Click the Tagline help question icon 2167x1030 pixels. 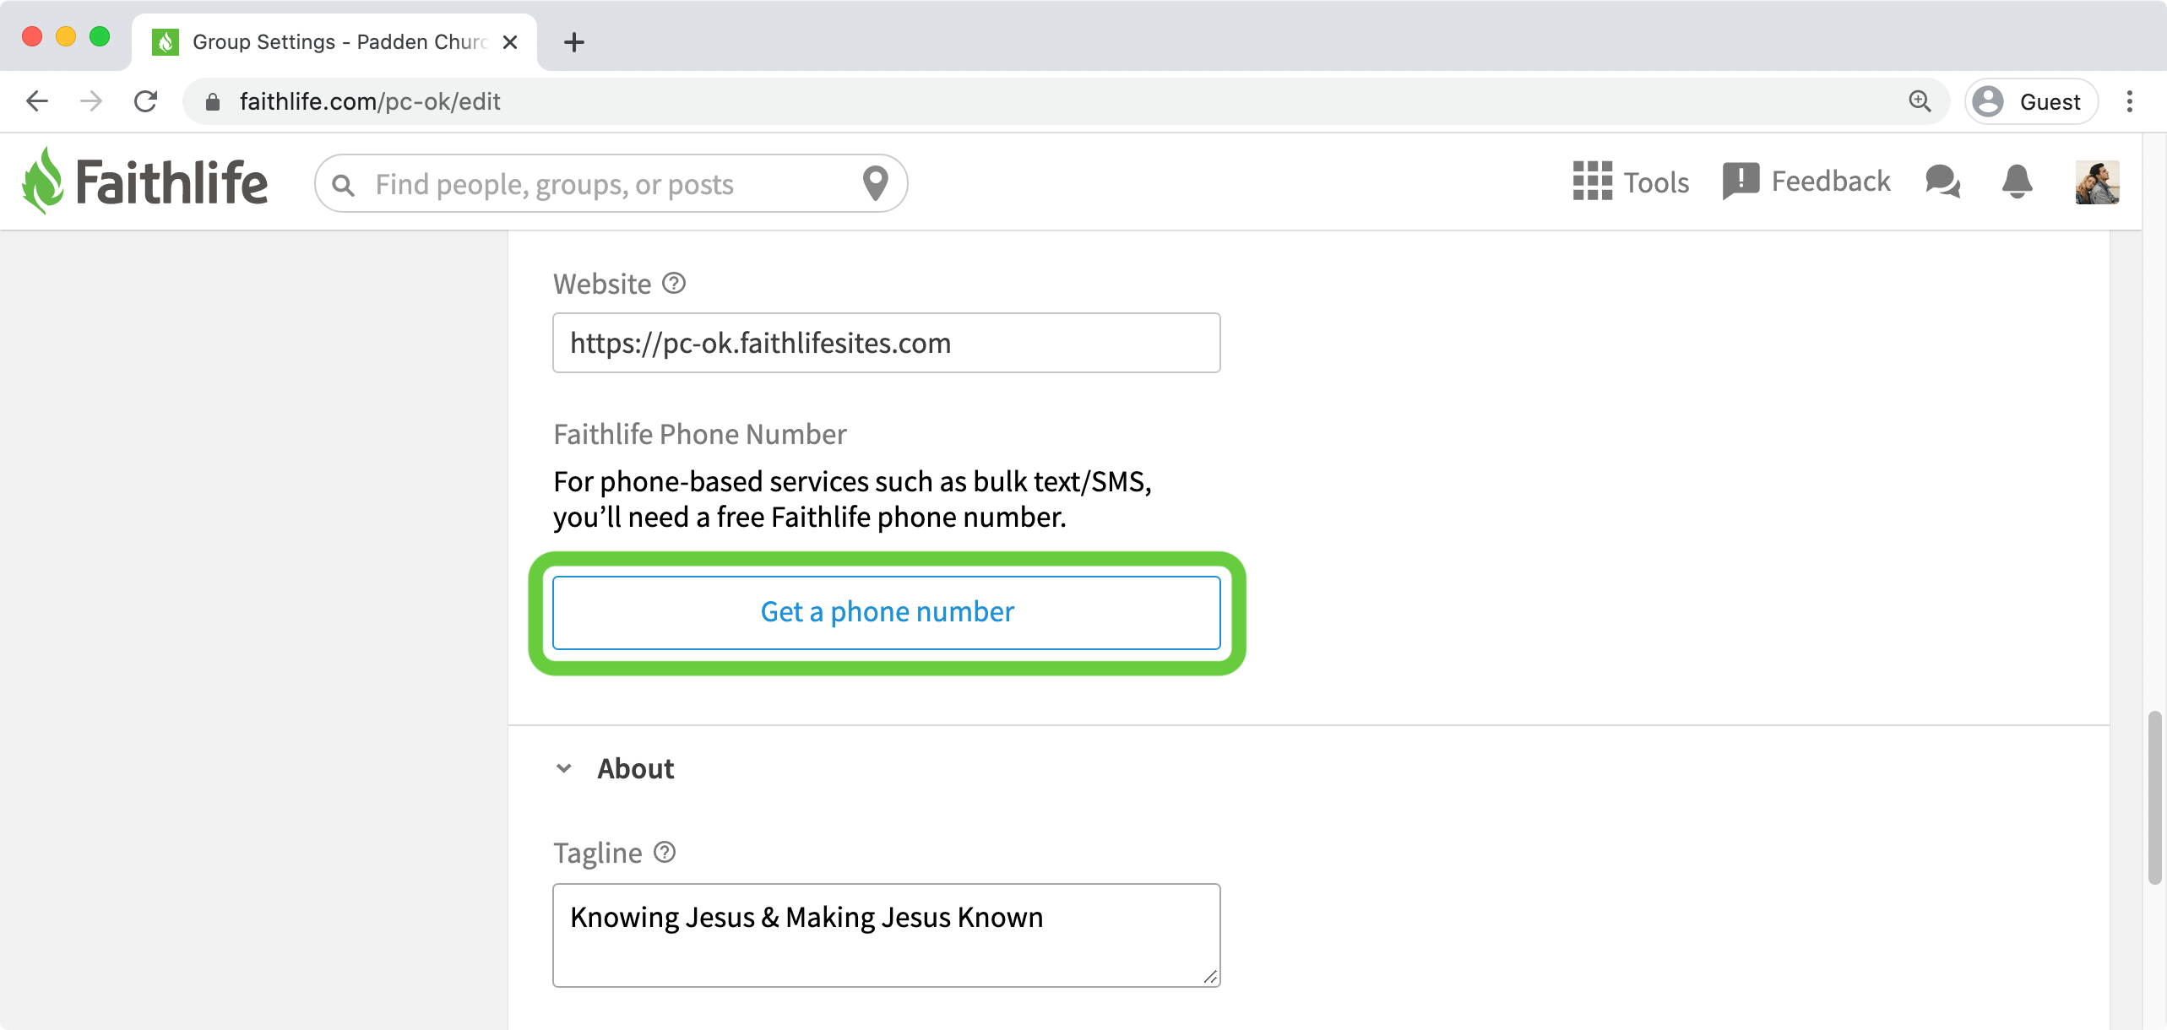coord(665,853)
